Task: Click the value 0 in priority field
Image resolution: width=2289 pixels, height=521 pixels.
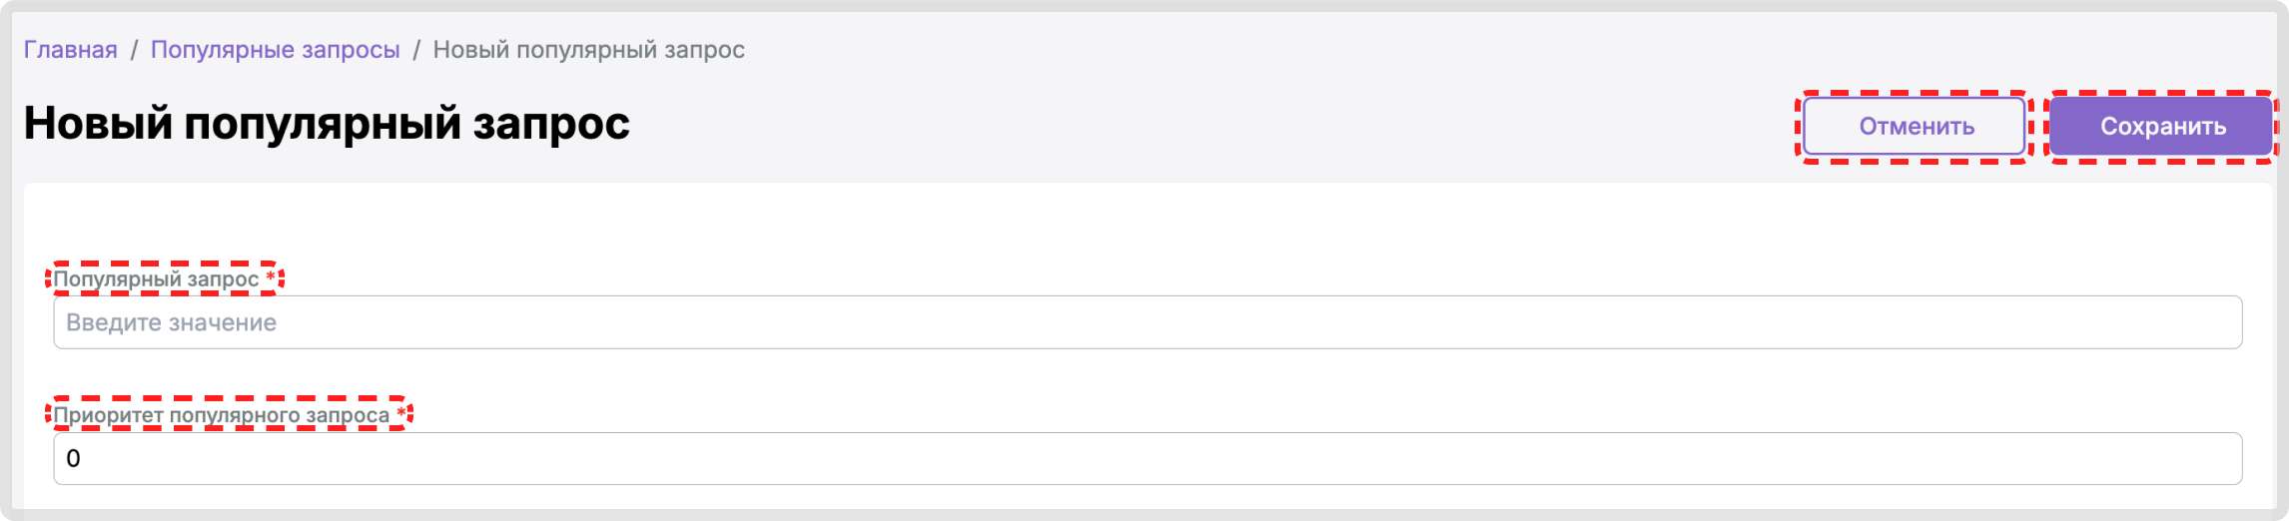Action: point(73,459)
